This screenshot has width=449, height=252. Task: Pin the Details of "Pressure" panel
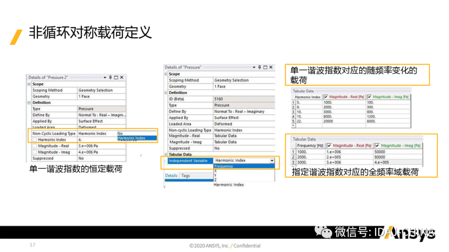click(x=260, y=67)
